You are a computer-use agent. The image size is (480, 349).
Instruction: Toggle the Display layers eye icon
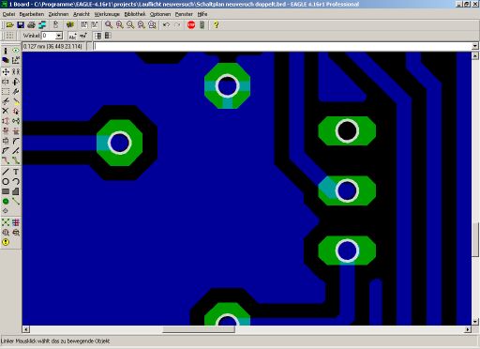(16, 51)
